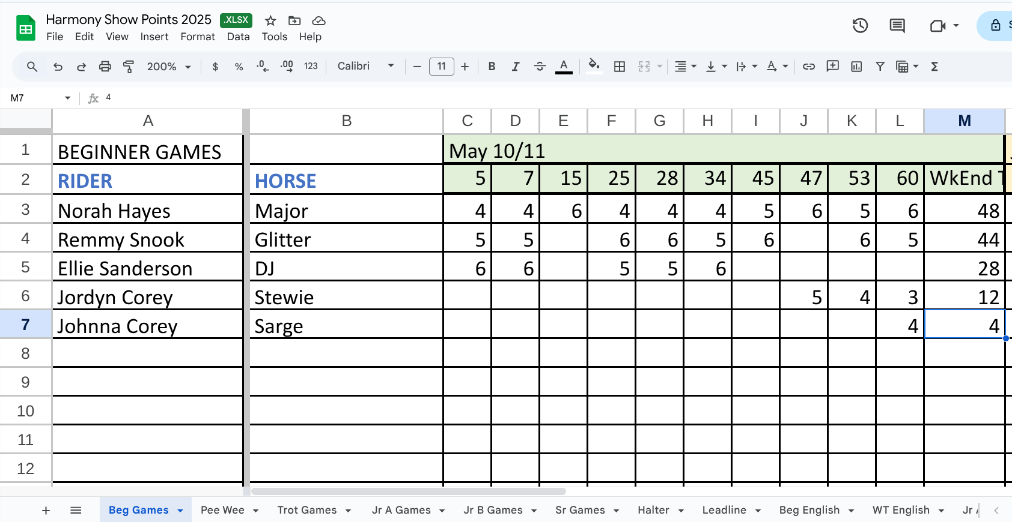
Task: Open the Format menu
Action: [x=197, y=37]
